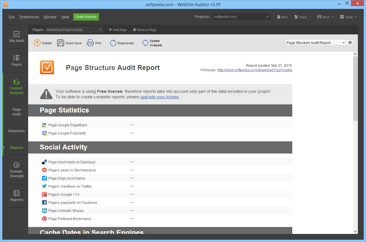Click the Save project icon

click(319, 17)
